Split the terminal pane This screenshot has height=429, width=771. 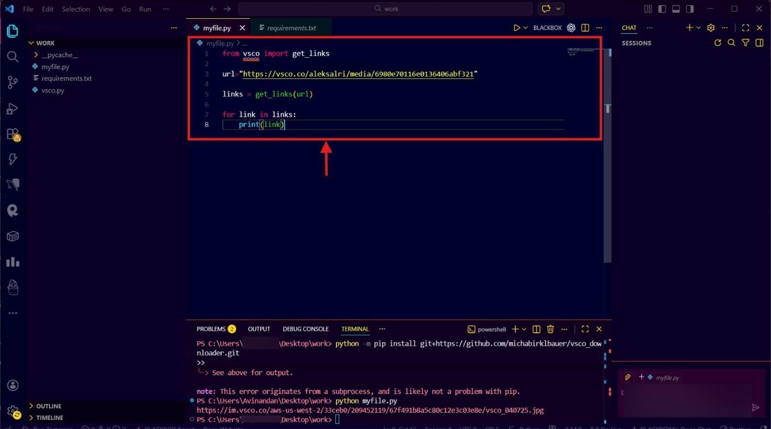tap(536, 329)
